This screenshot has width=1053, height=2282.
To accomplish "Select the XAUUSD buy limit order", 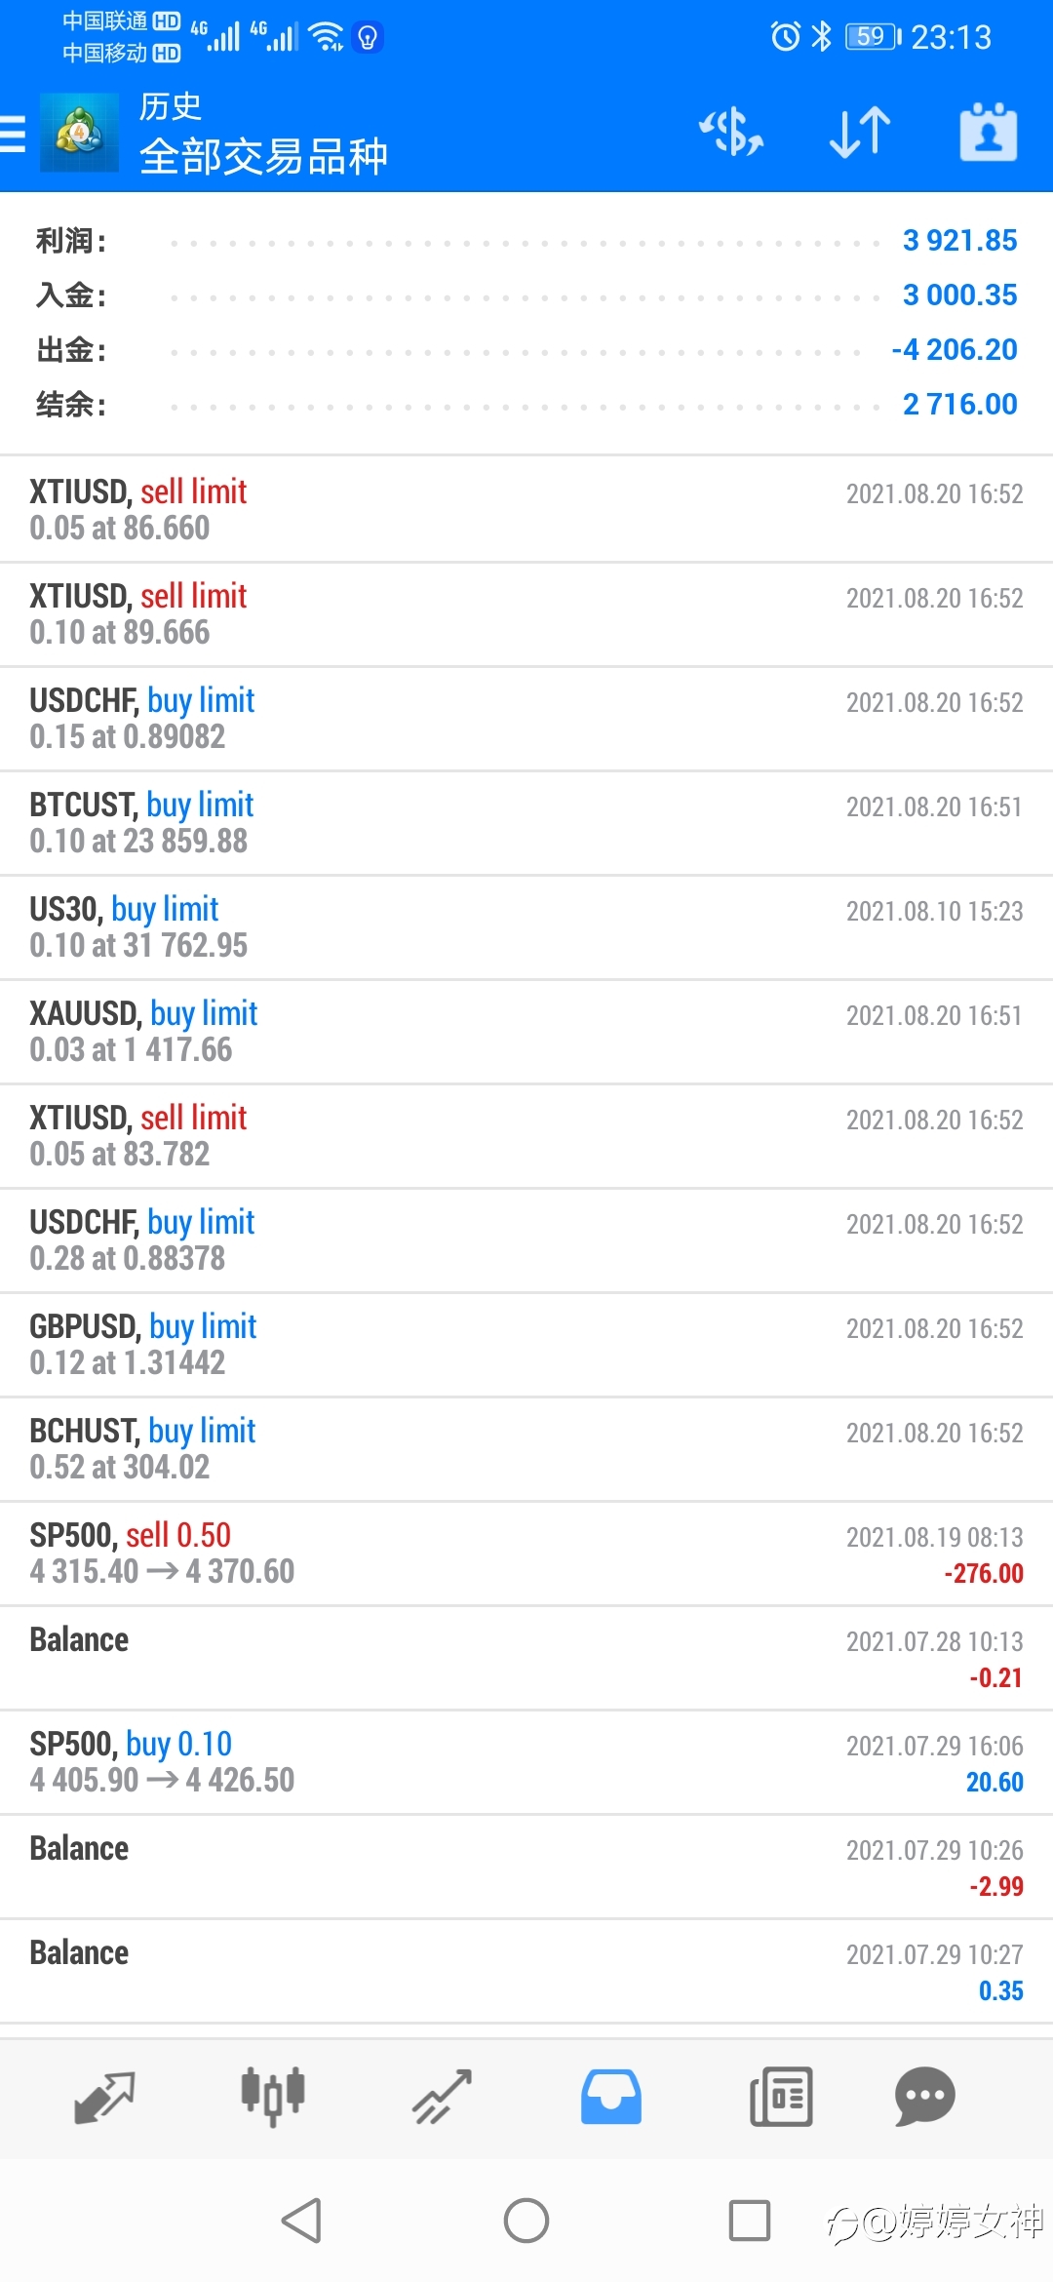I will point(526,1032).
